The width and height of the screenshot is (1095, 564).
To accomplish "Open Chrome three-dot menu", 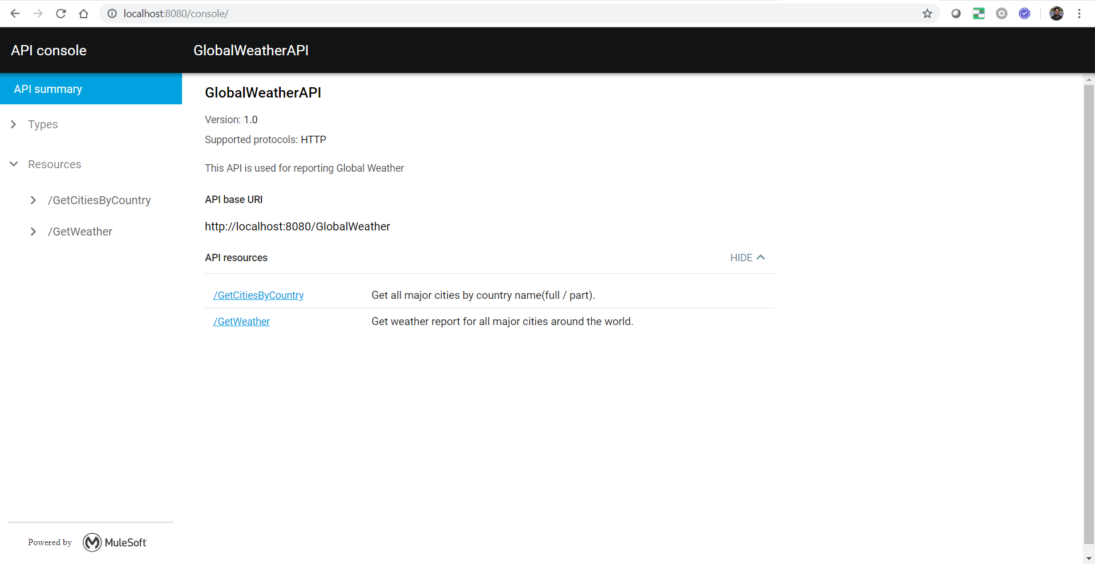I will (x=1079, y=14).
